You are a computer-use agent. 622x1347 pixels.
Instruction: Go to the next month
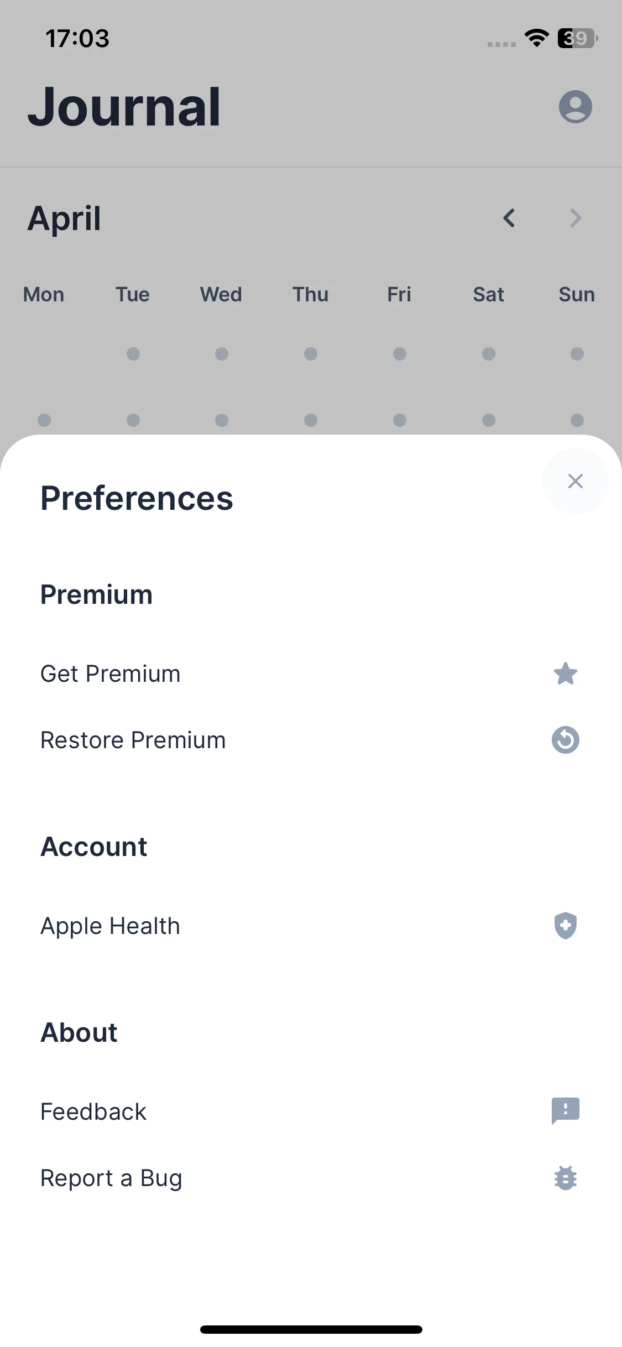[x=575, y=218]
